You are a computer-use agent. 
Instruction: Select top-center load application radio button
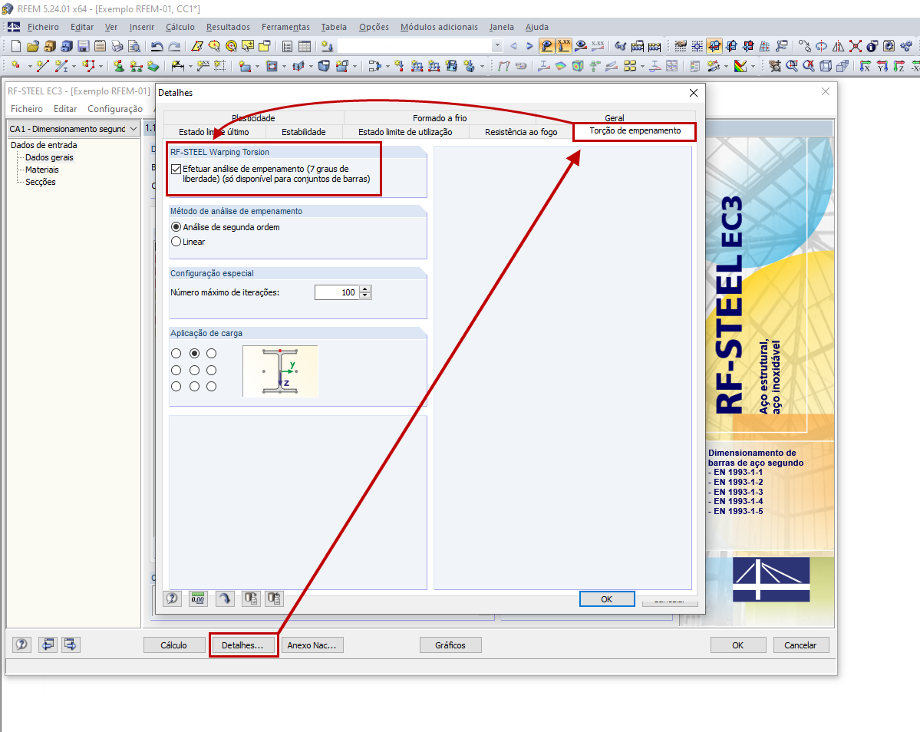click(x=194, y=353)
